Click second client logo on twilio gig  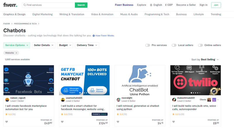tap(214, 100)
